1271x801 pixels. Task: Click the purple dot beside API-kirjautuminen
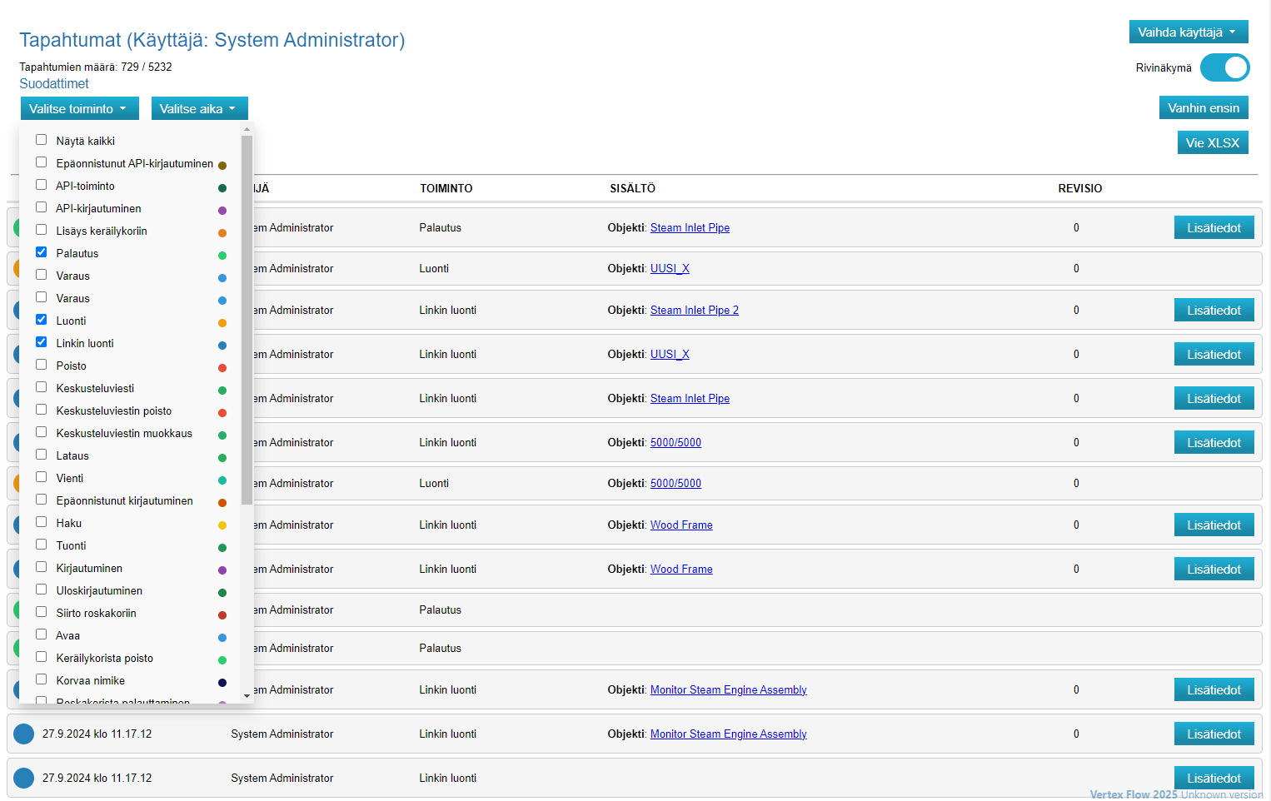click(x=222, y=211)
